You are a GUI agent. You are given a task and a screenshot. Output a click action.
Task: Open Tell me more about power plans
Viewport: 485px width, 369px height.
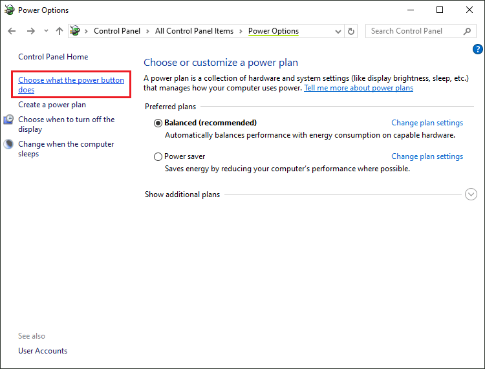[x=358, y=88]
